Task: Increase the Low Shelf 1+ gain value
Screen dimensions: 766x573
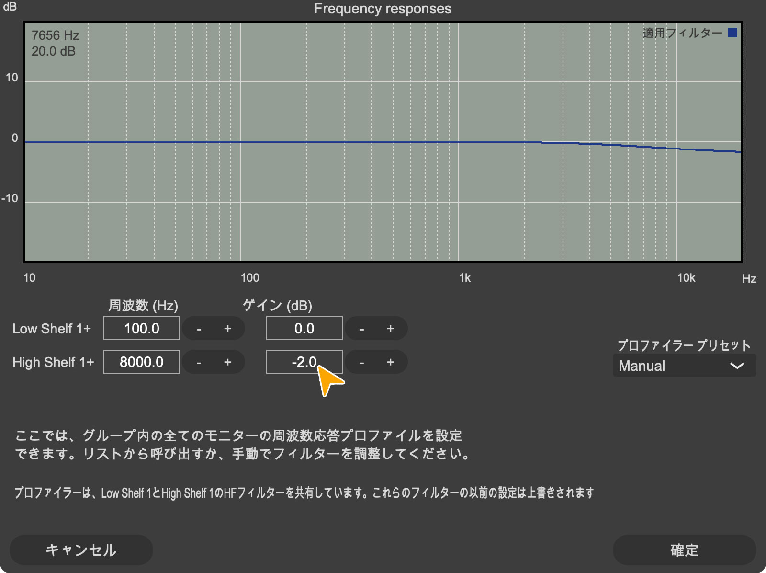Action: tap(390, 329)
